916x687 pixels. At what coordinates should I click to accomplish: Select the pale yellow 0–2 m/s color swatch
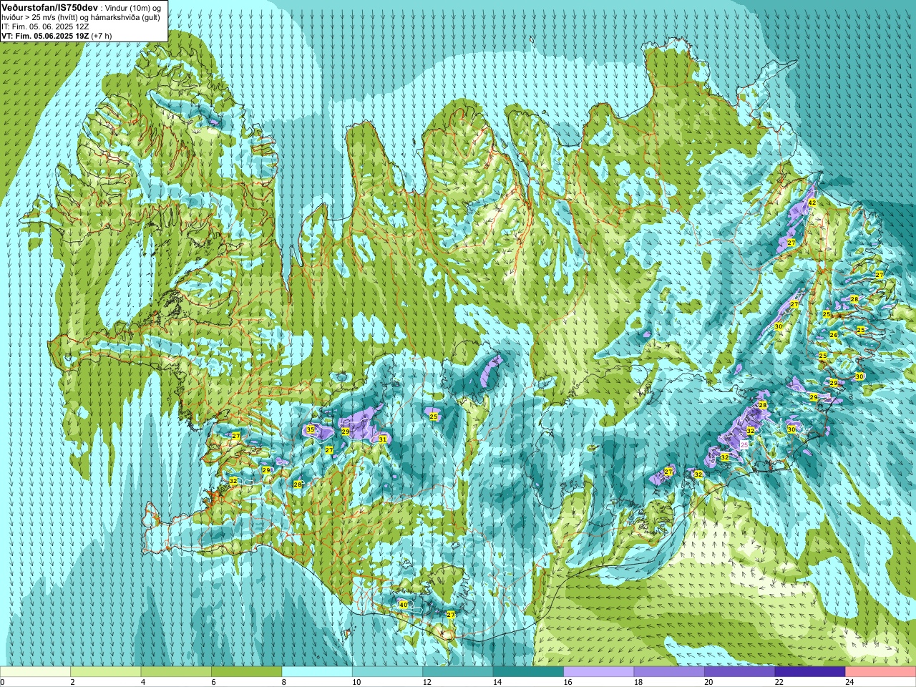[x=35, y=672]
